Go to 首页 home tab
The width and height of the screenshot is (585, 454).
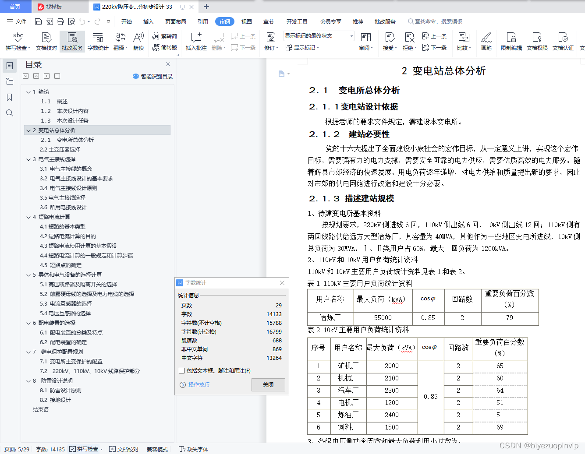click(x=15, y=7)
